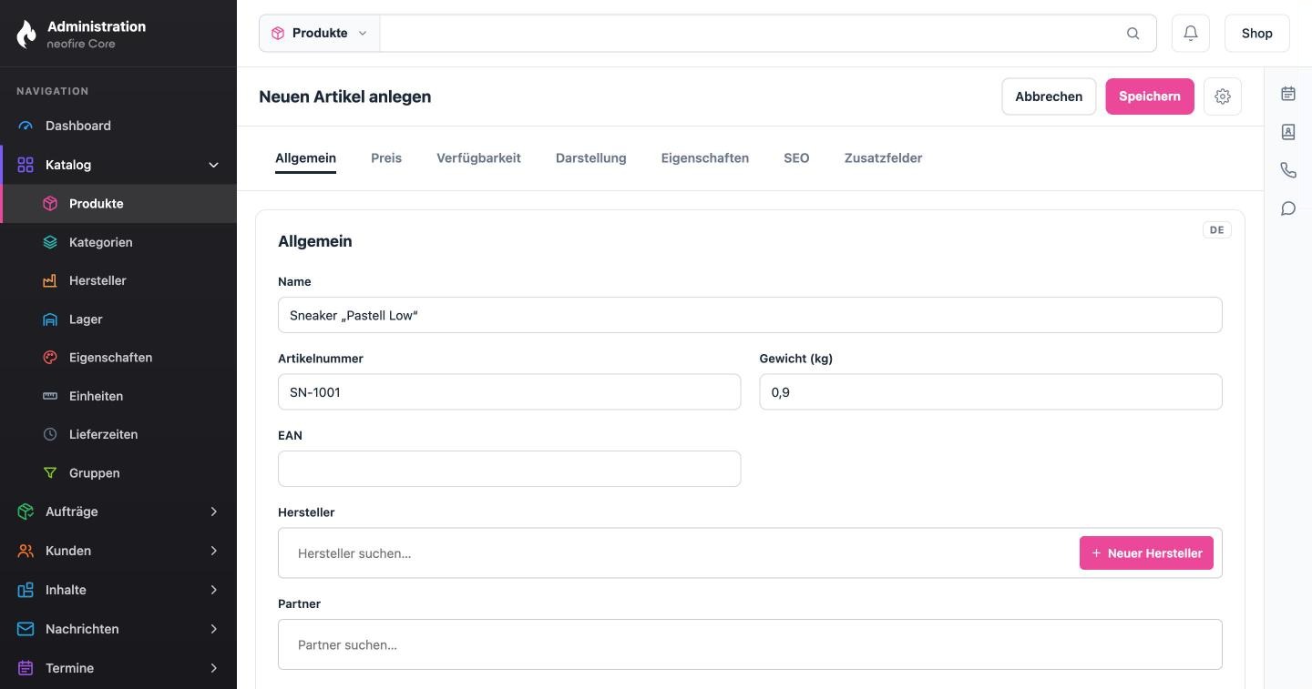Select the Eigenschaften tab
The height and width of the screenshot is (689, 1312).
705,157
